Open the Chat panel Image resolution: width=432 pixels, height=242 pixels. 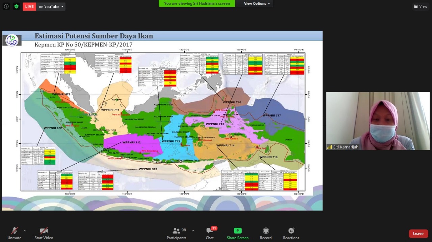tap(210, 233)
